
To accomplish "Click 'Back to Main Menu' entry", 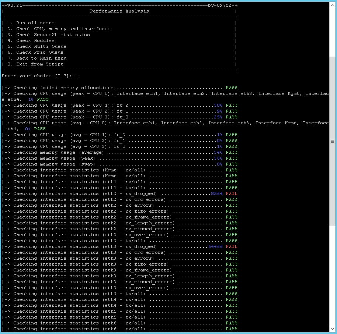I will tap(41, 58).
